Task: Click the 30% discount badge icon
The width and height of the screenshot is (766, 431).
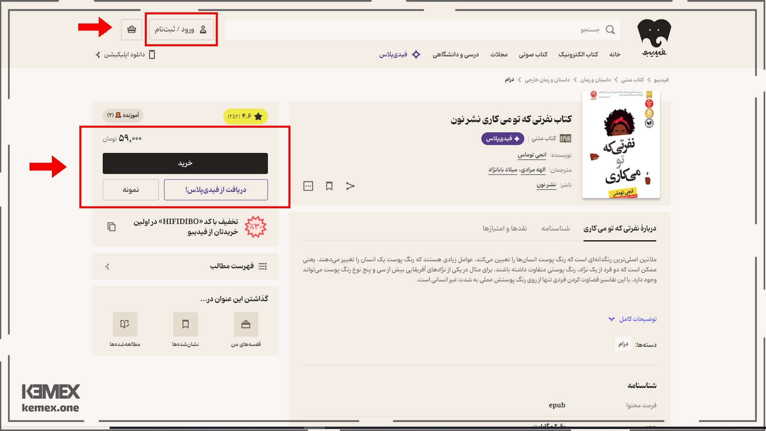Action: (x=256, y=227)
